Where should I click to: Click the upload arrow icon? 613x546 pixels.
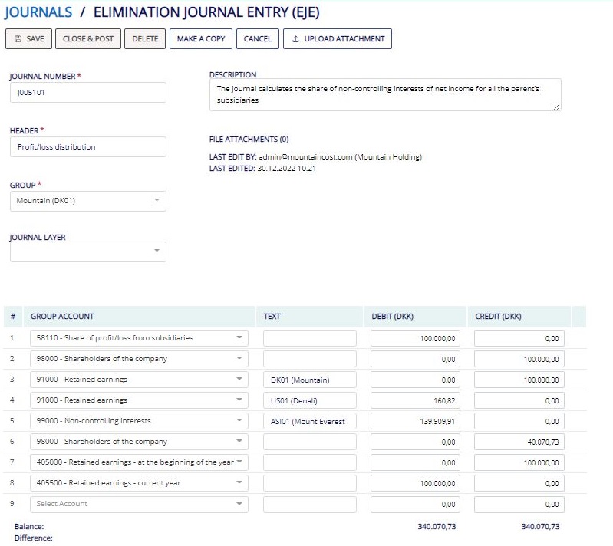[295, 38]
